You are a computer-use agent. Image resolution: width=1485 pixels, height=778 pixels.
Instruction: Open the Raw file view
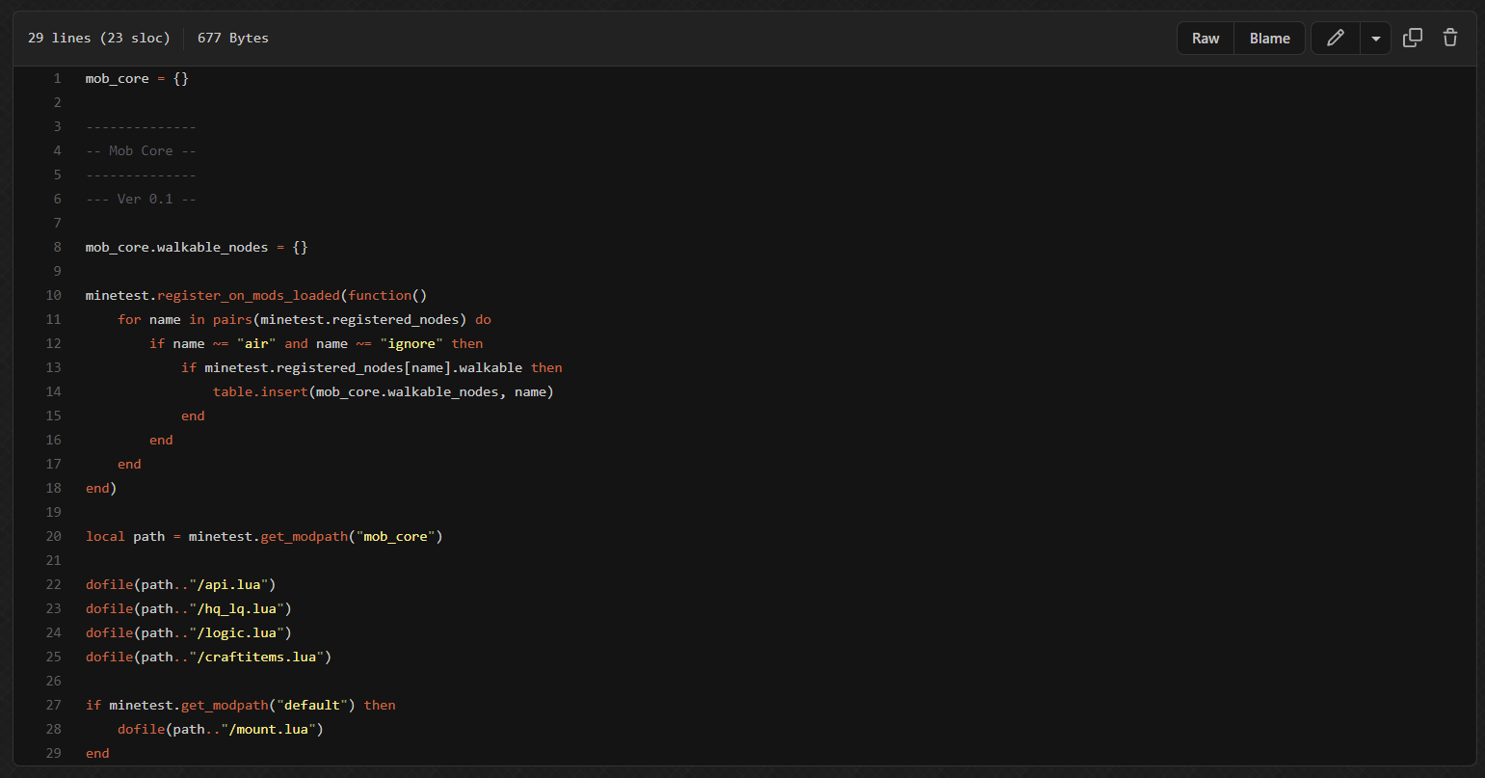pyautogui.click(x=1205, y=39)
